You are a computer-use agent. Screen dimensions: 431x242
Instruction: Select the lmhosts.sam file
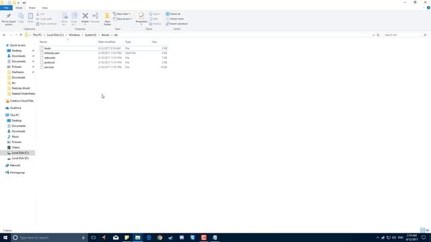pyautogui.click(x=103, y=53)
